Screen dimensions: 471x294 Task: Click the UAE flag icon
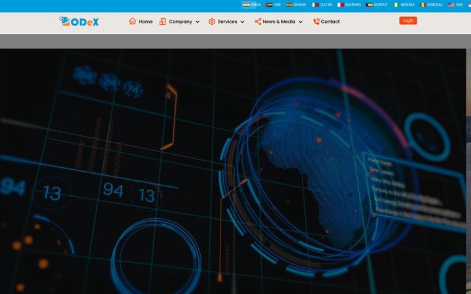tap(269, 5)
